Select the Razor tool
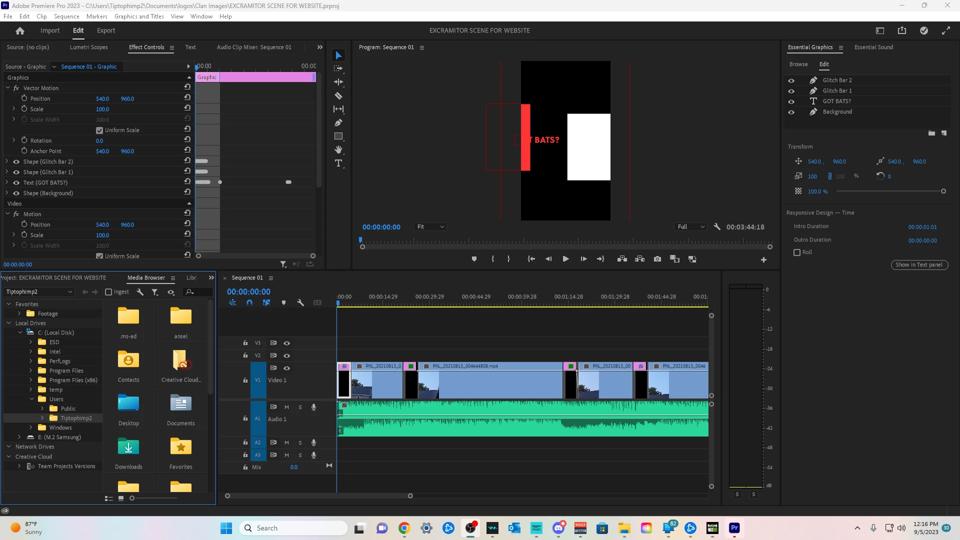 click(x=338, y=95)
